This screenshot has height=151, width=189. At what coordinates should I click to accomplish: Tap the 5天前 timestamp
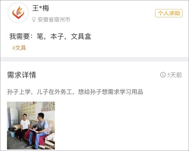point(174,75)
